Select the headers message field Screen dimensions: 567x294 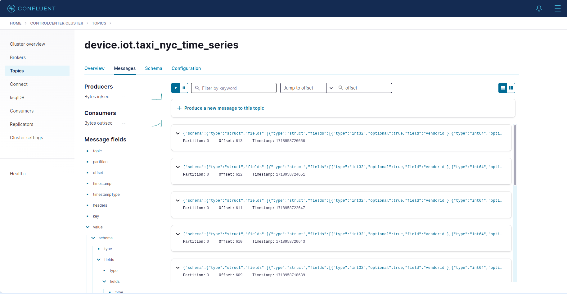[100, 205]
